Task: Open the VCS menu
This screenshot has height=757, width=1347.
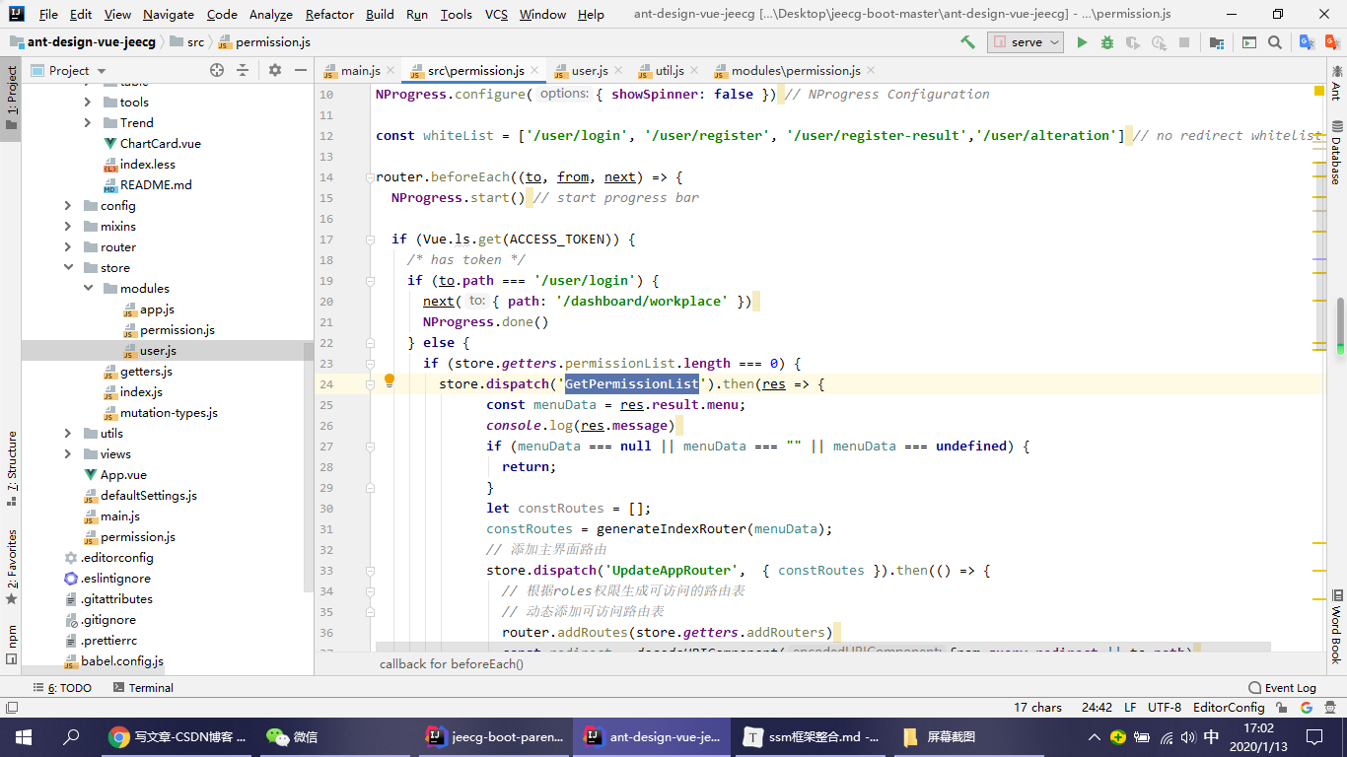Action: [x=496, y=14]
